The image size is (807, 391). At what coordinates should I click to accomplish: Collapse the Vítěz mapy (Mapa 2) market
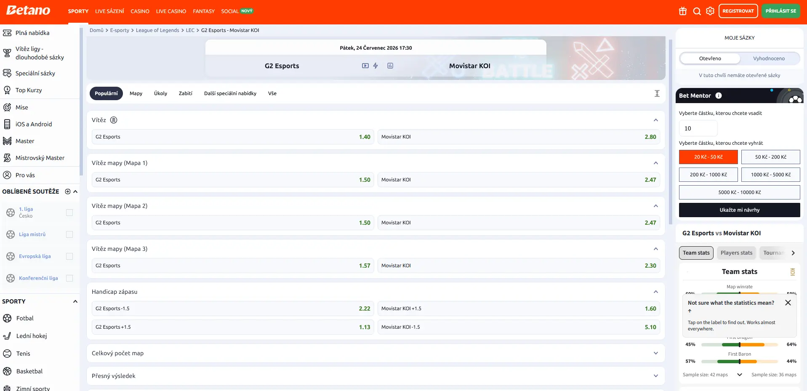656,206
